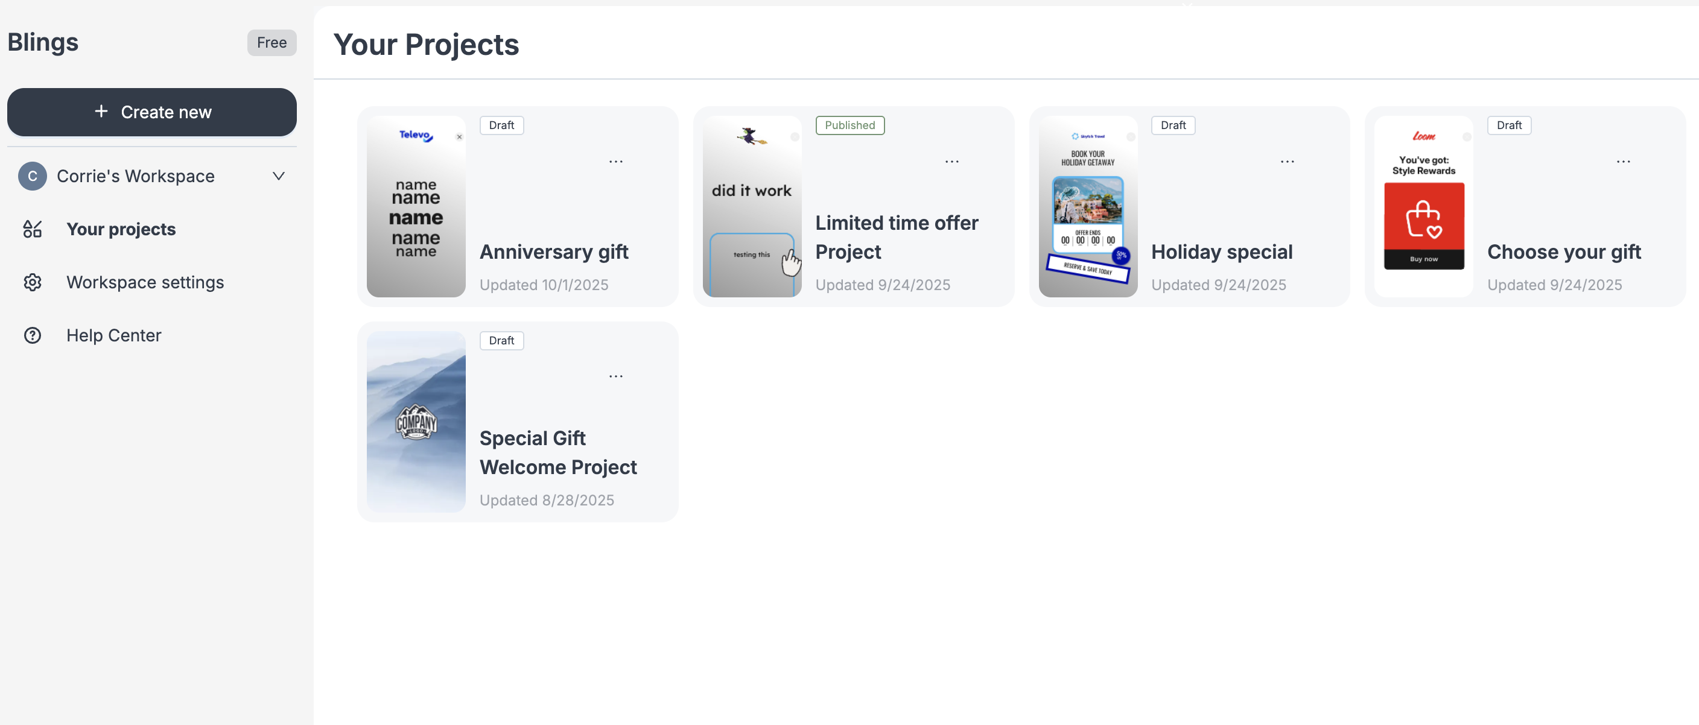Open the Choose your gift three-dot menu
Viewport: 1699px width, 725px height.
[1623, 162]
